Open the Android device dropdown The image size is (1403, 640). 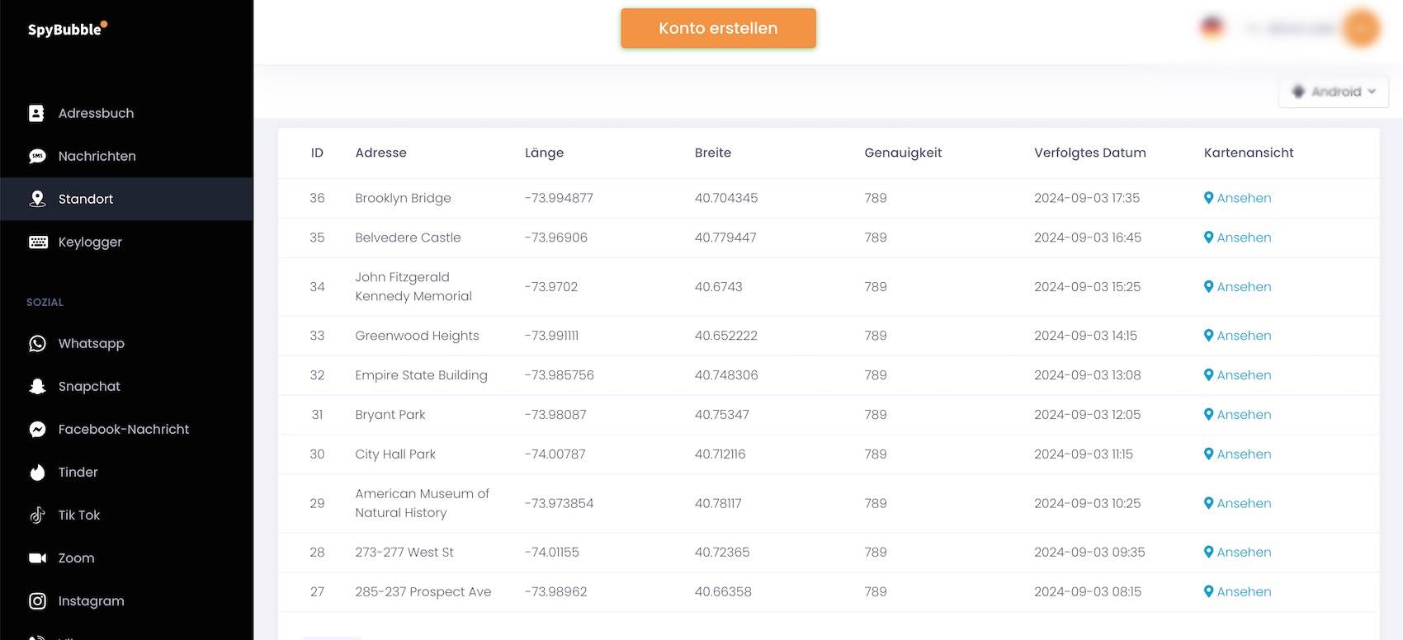point(1334,92)
